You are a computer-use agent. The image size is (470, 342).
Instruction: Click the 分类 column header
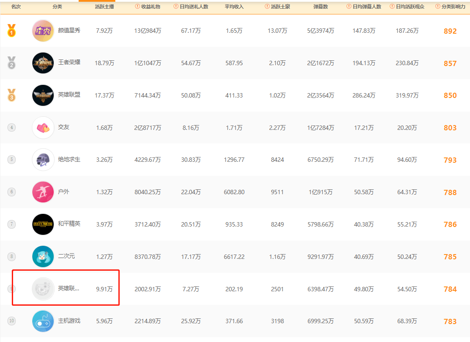pos(57,7)
